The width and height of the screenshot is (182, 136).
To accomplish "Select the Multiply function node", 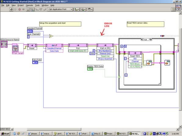I will tap(51, 36).
